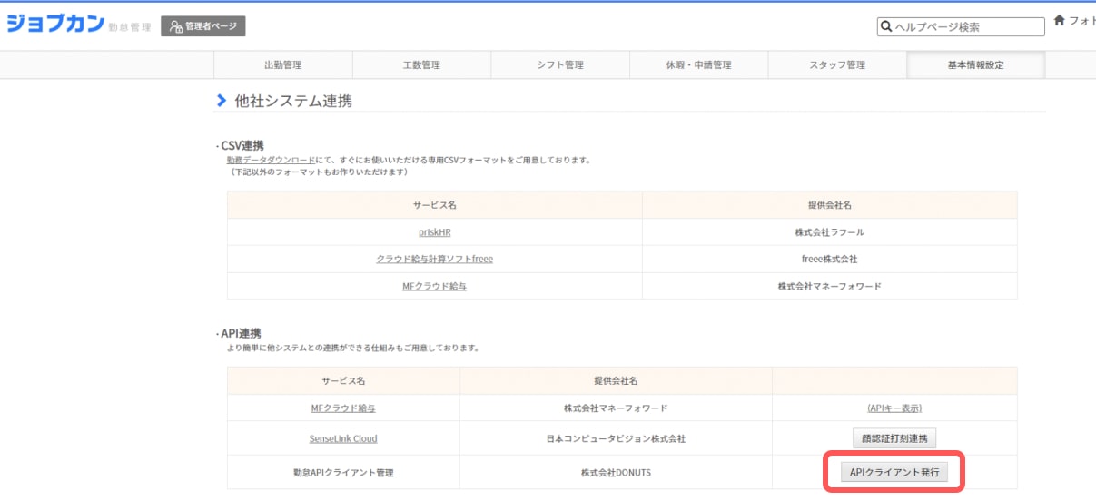Open the シフト管理 menu
This screenshot has width=1096, height=501.
[x=560, y=64]
